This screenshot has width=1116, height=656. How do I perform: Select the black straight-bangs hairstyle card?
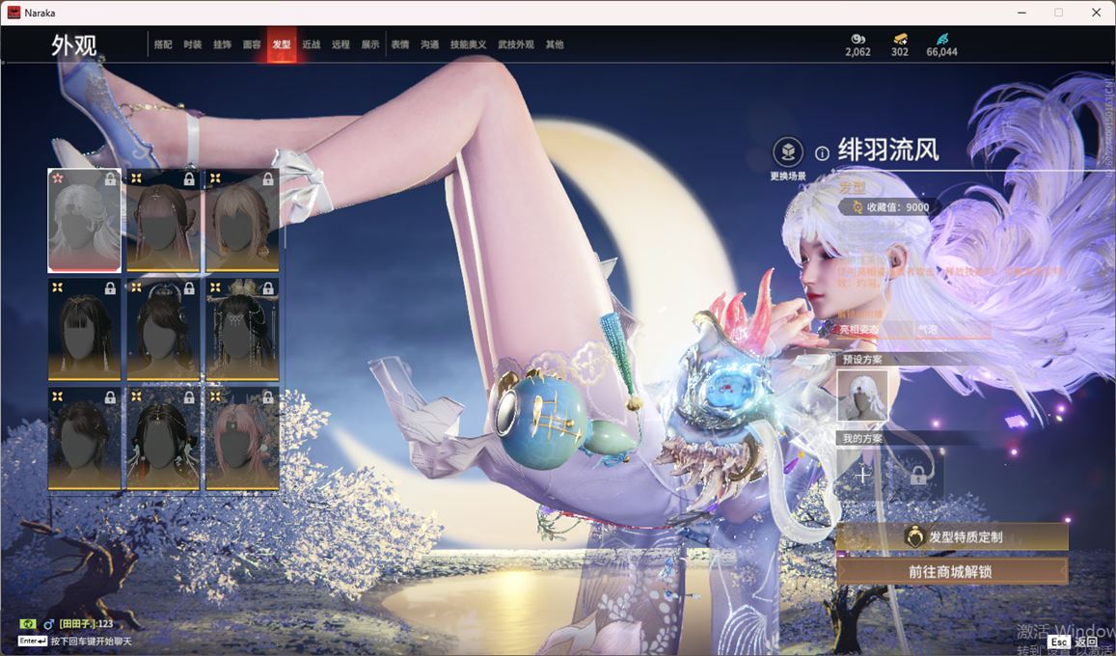click(x=84, y=329)
